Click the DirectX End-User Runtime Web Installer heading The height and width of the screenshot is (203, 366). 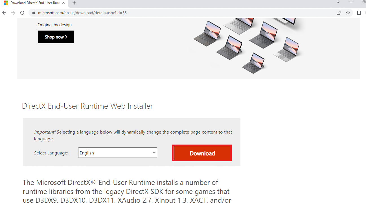(87, 106)
